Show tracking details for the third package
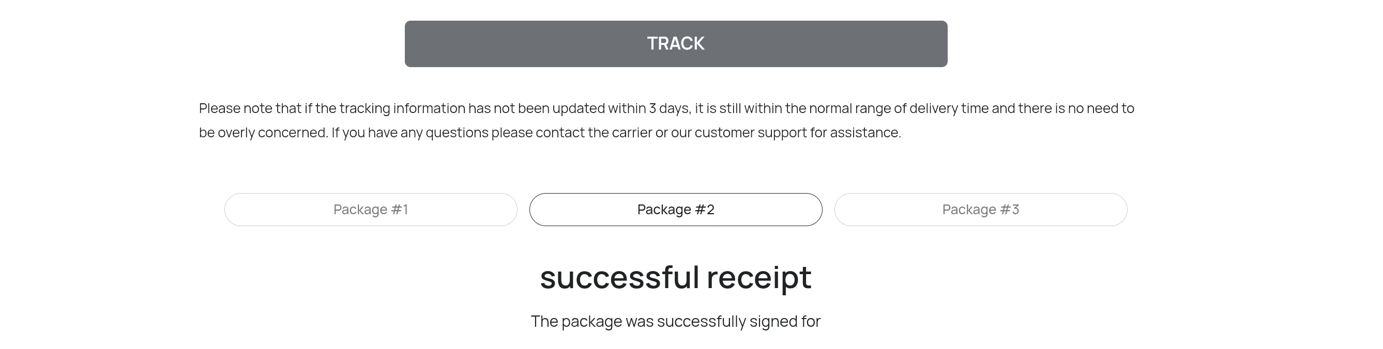This screenshot has height=349, width=1383. point(981,210)
